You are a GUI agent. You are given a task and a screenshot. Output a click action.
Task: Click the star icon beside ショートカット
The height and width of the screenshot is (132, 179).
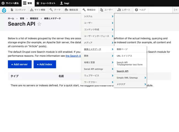click(38, 3)
